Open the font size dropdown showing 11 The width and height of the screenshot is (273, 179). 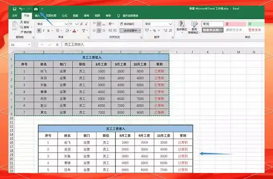(76, 24)
